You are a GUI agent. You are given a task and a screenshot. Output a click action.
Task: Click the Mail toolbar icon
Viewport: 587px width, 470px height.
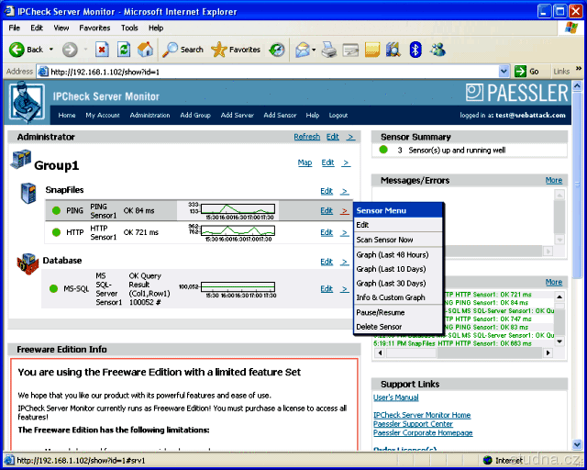point(305,50)
